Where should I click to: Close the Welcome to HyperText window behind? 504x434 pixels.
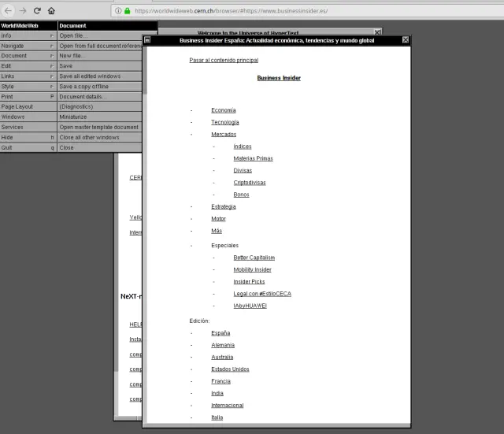378,32
